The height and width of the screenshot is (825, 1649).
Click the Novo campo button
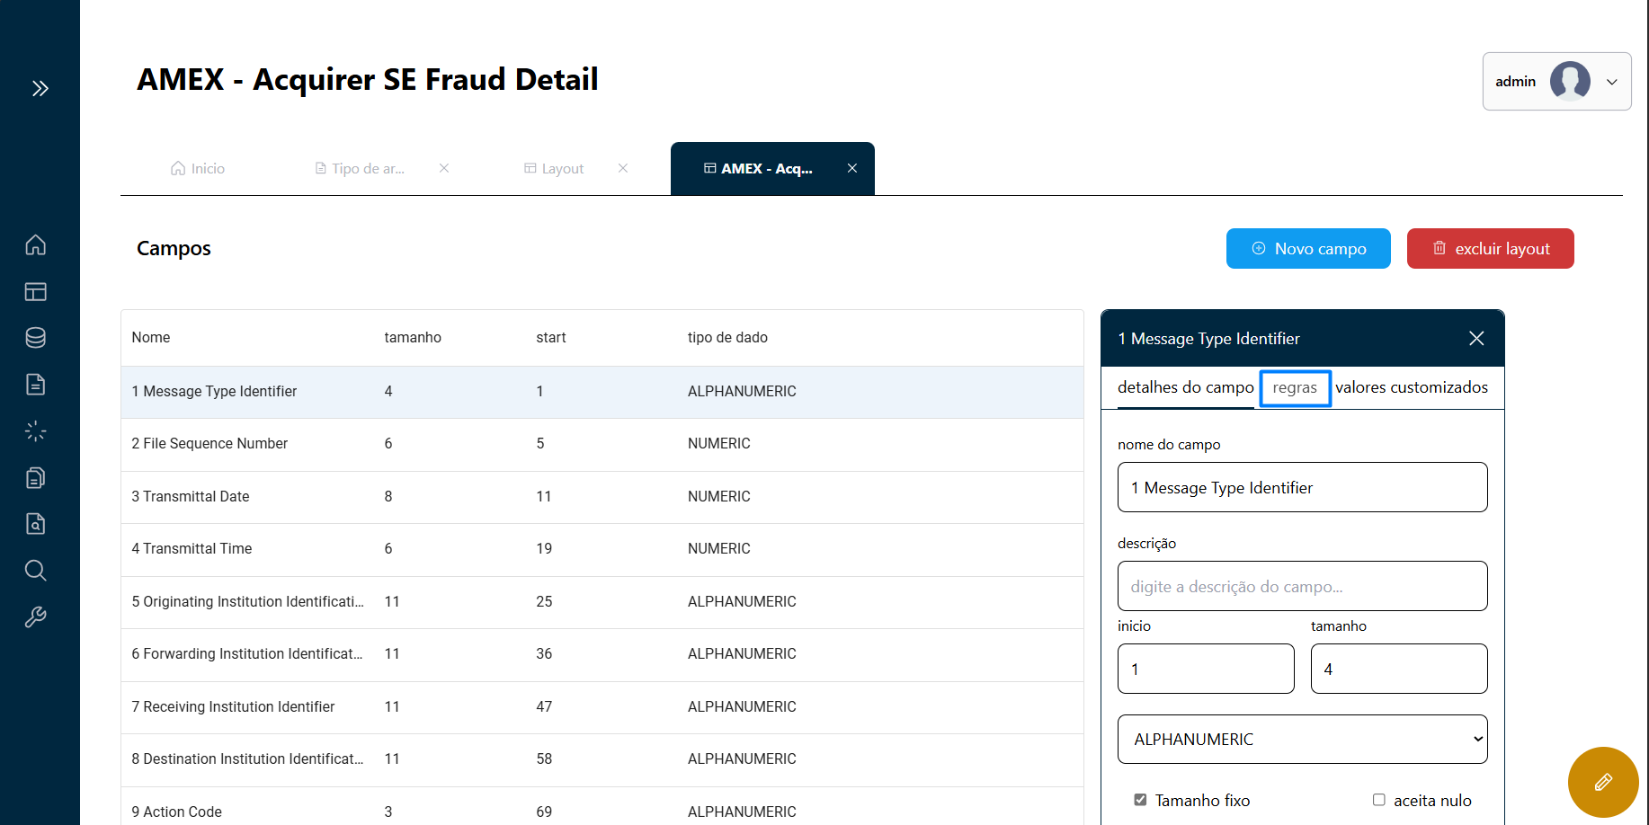(x=1308, y=249)
